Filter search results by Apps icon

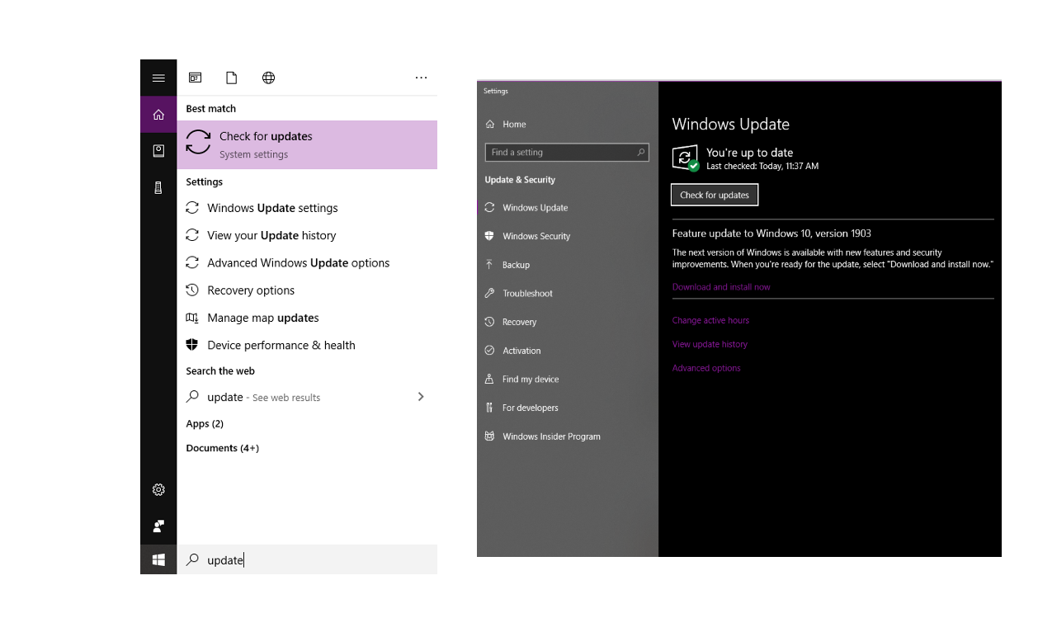[x=196, y=78]
